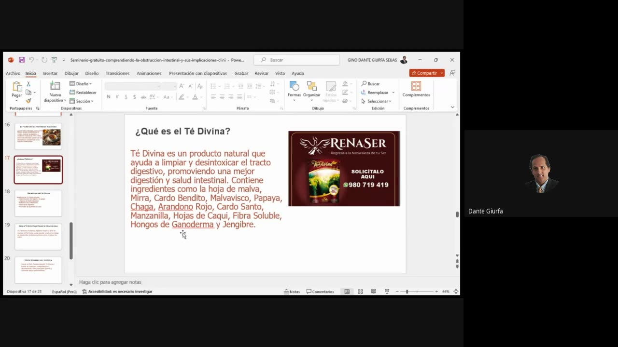618x347 pixels.
Task: Toggle the Comentarios status bar button
Action: coord(320,292)
